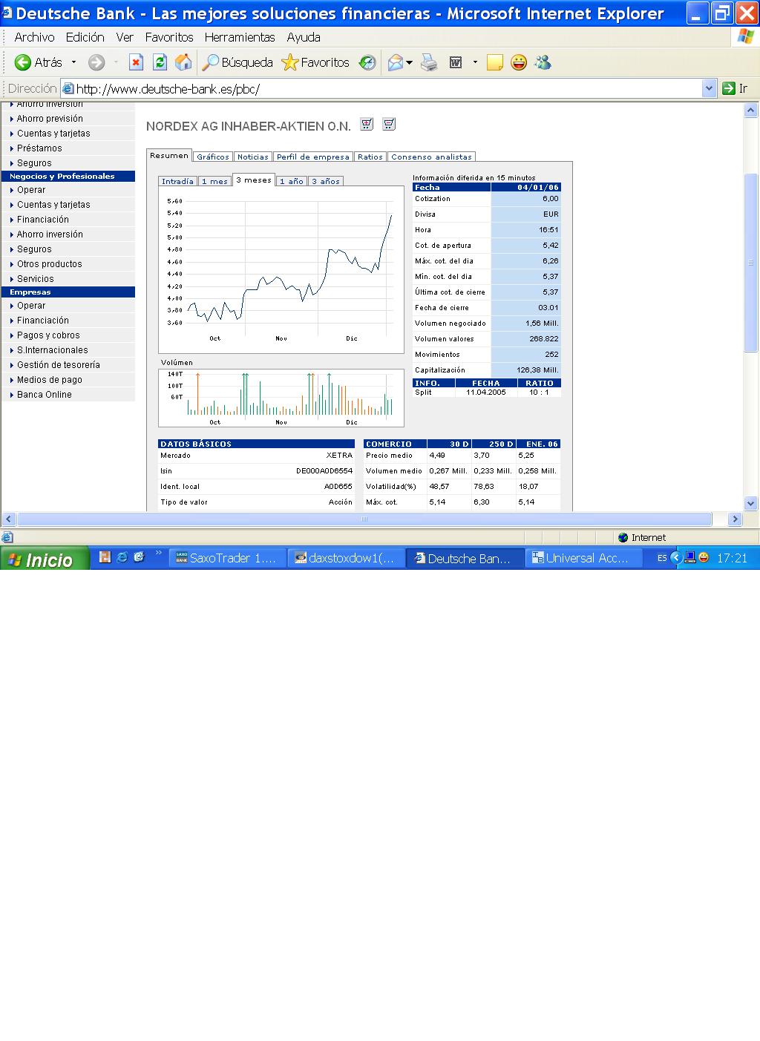Stop page loading with the red X
760x1041 pixels.
pos(136,62)
